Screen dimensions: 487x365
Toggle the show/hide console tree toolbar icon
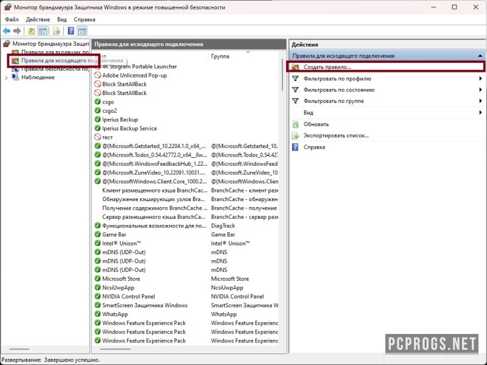tap(43, 31)
